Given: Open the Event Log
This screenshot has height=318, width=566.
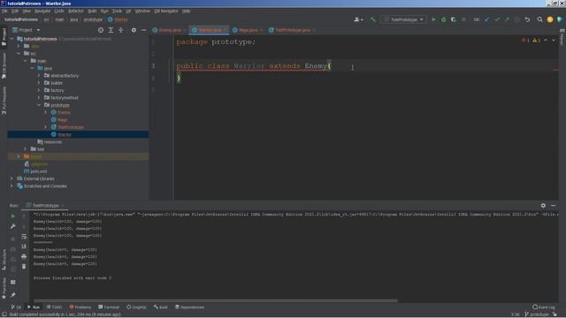Looking at the screenshot, I should click(x=544, y=307).
